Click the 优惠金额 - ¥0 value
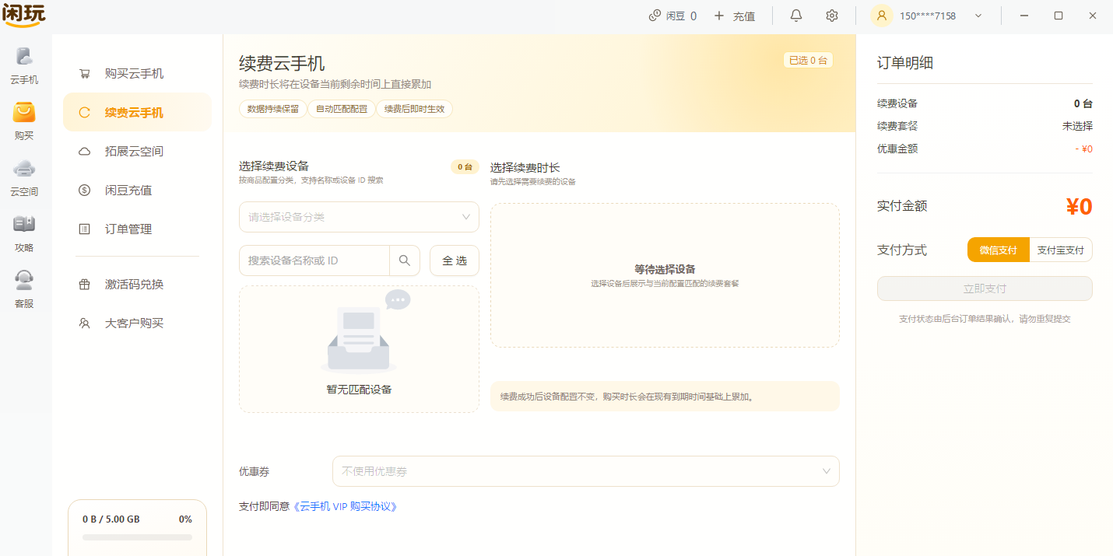 click(x=1084, y=149)
